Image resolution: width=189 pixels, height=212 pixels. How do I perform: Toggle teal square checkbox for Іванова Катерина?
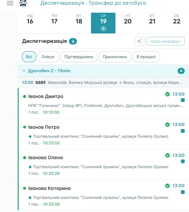pyautogui.click(x=183, y=192)
